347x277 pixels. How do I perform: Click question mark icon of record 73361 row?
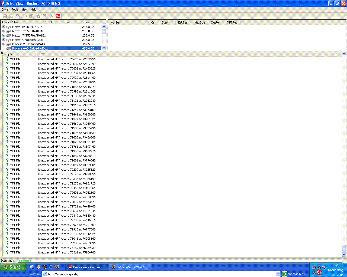coord(7,252)
